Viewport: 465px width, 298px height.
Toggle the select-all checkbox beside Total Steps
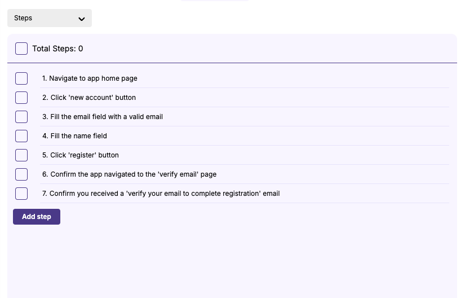21,49
